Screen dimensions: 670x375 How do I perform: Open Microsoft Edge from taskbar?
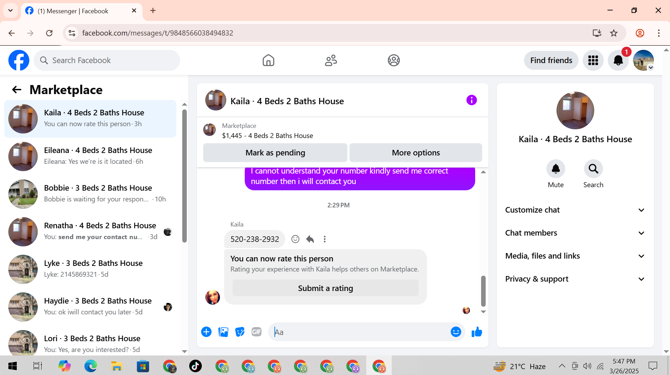tap(90, 366)
